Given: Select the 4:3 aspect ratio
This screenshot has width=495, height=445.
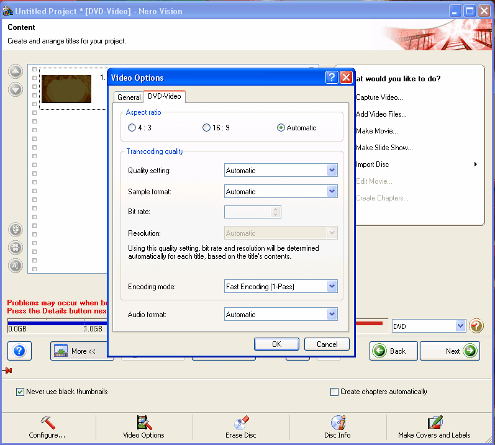Looking at the screenshot, I should pos(132,128).
